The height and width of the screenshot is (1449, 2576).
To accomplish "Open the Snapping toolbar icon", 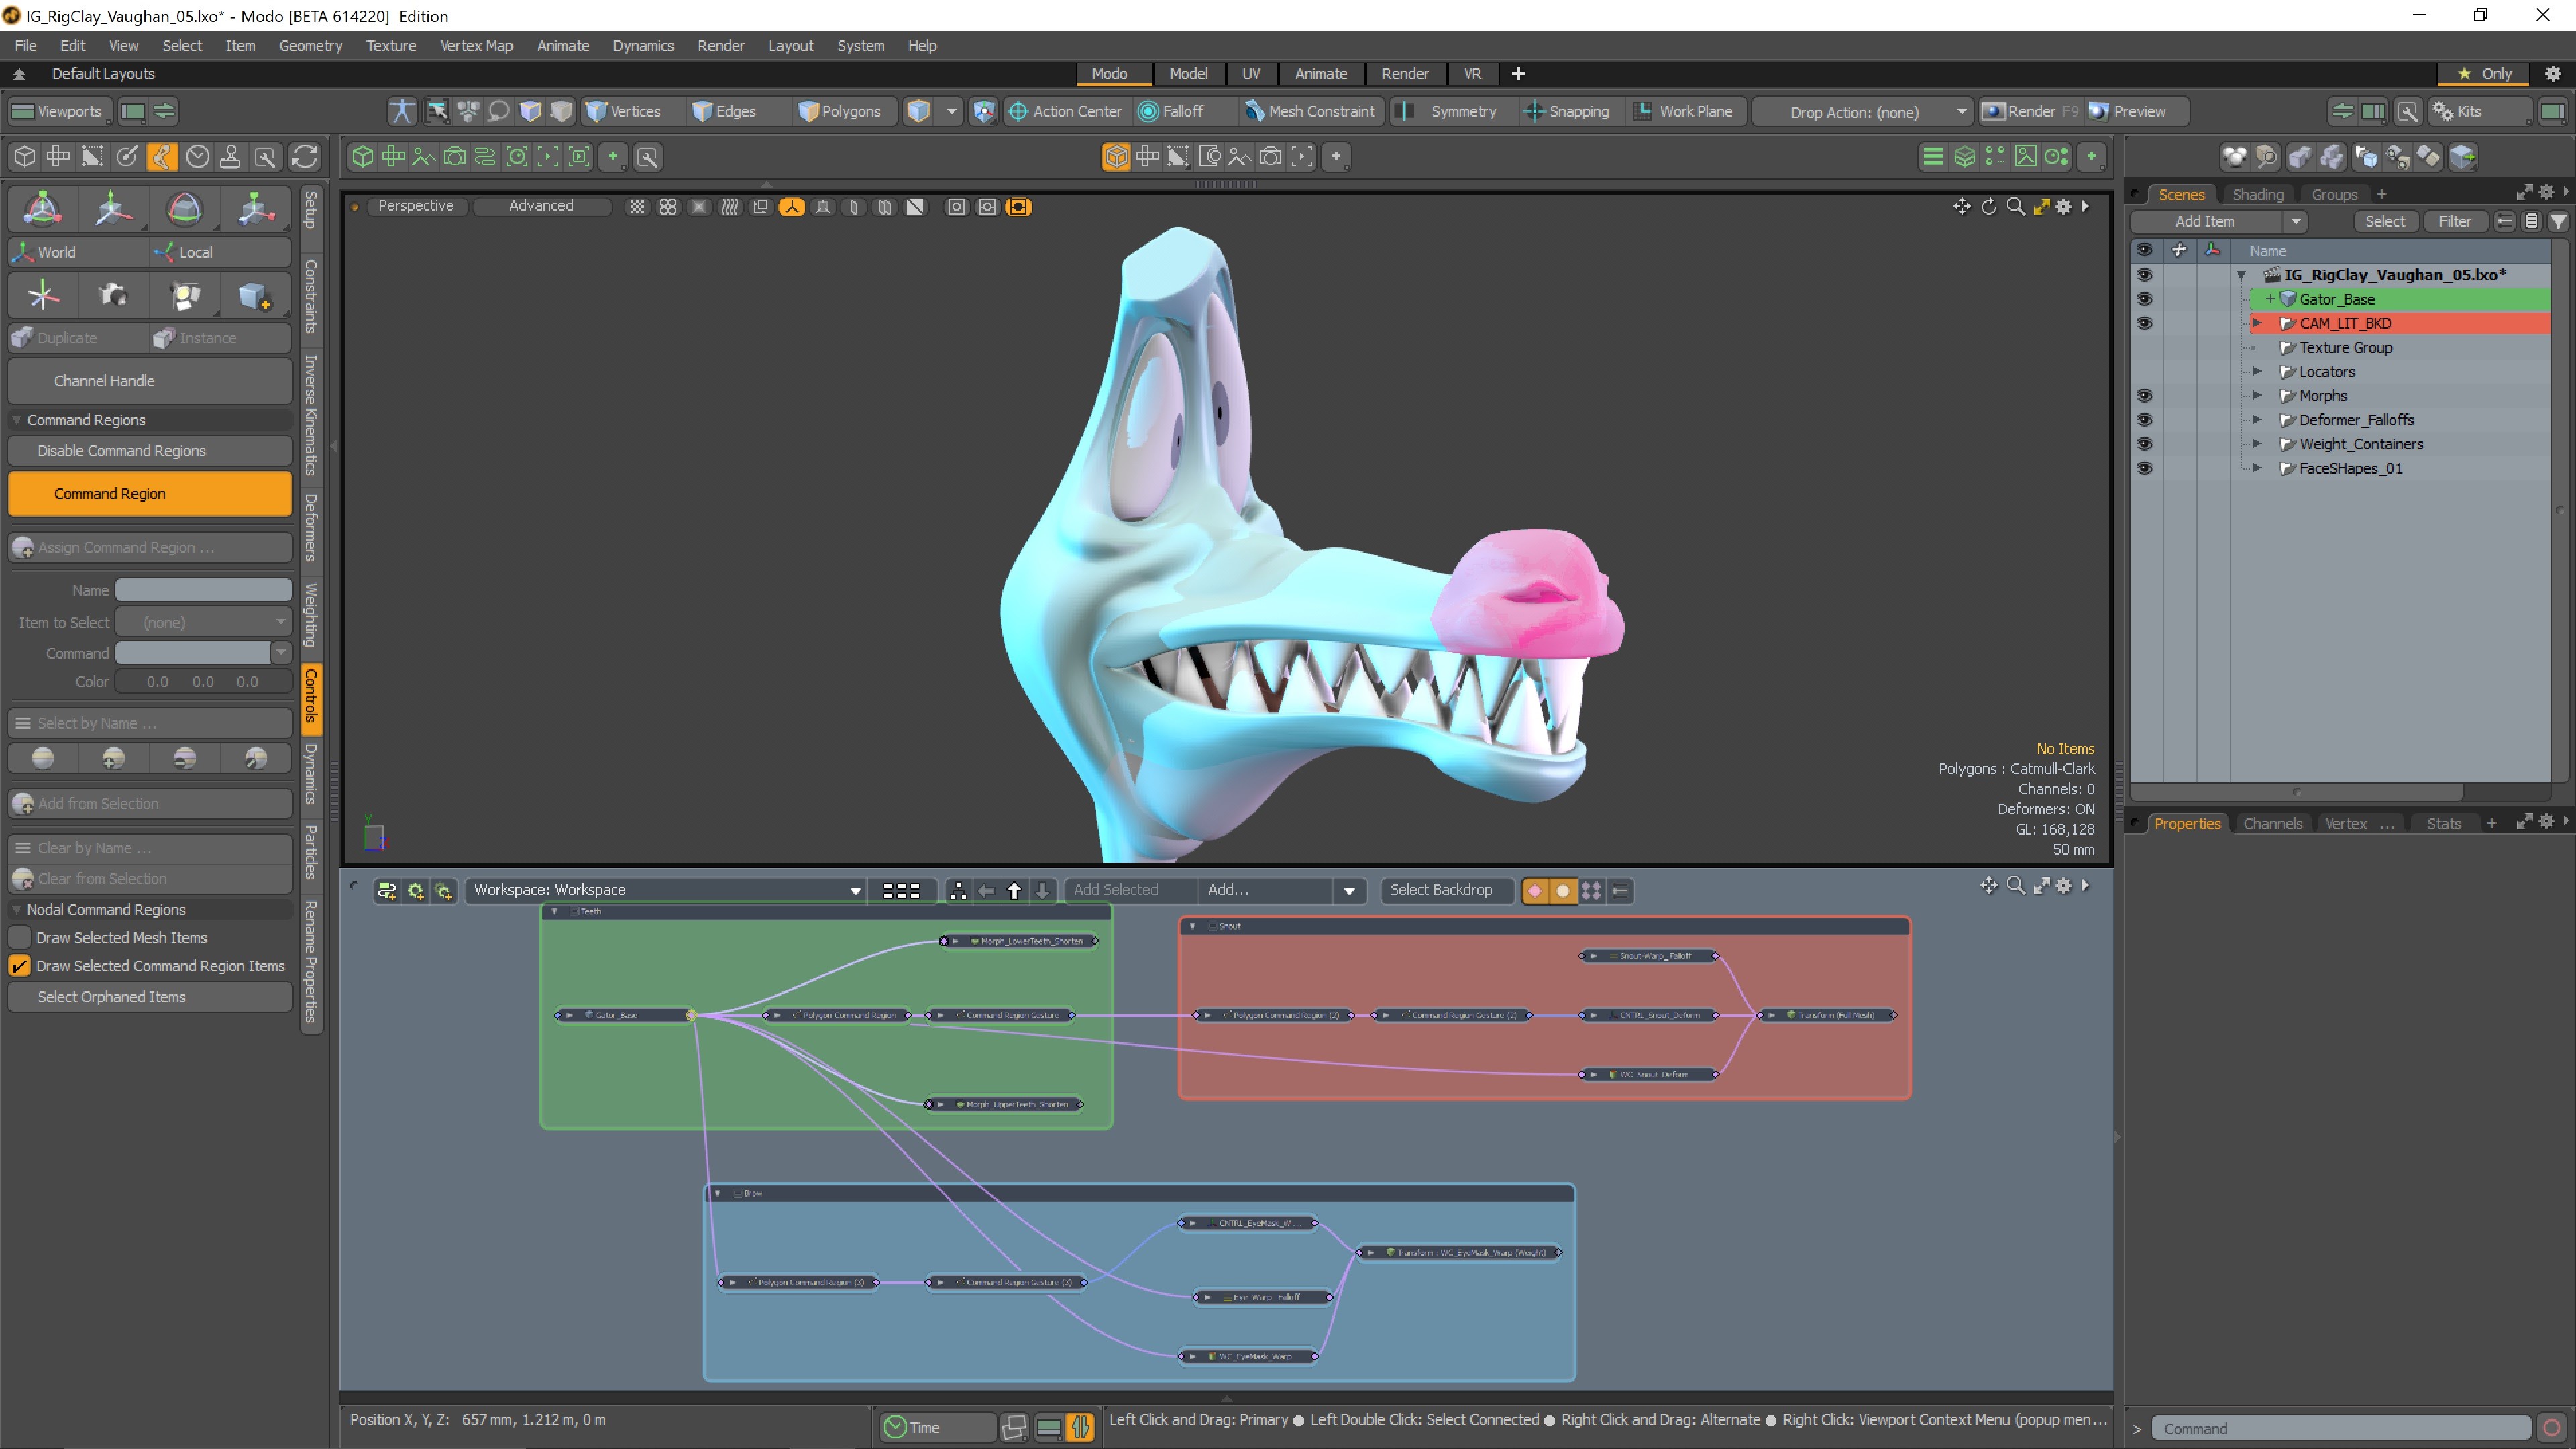I will (1534, 111).
